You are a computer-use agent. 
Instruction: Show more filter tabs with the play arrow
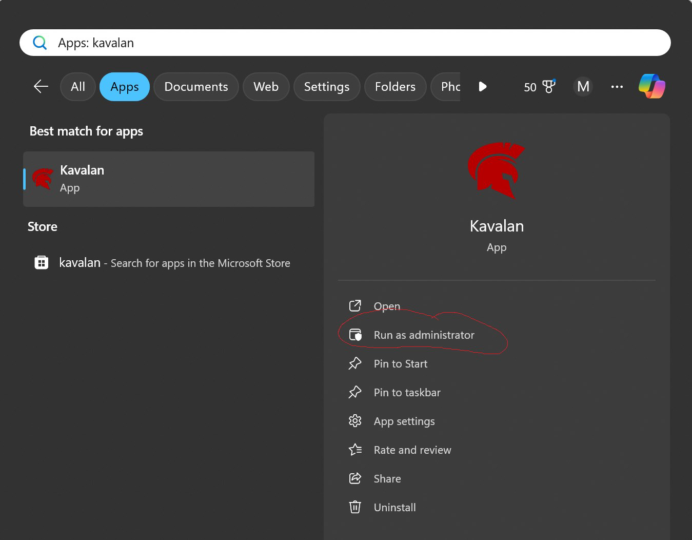[482, 86]
